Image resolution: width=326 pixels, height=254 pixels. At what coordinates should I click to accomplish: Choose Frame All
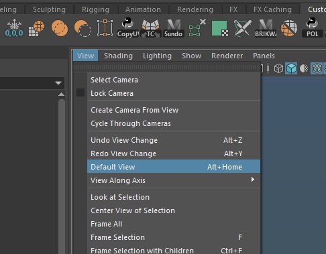174,224
